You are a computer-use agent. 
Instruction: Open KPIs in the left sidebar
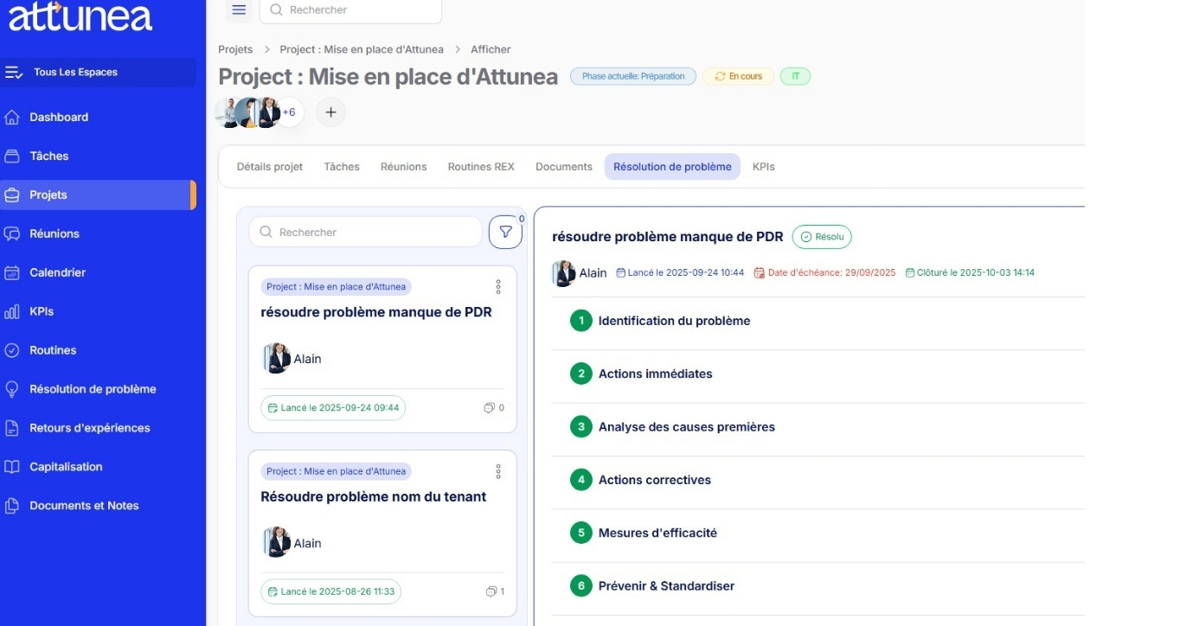tap(42, 311)
